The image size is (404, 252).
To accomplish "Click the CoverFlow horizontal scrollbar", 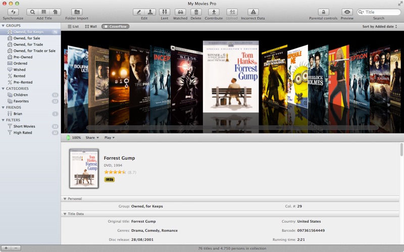I will (x=232, y=128).
